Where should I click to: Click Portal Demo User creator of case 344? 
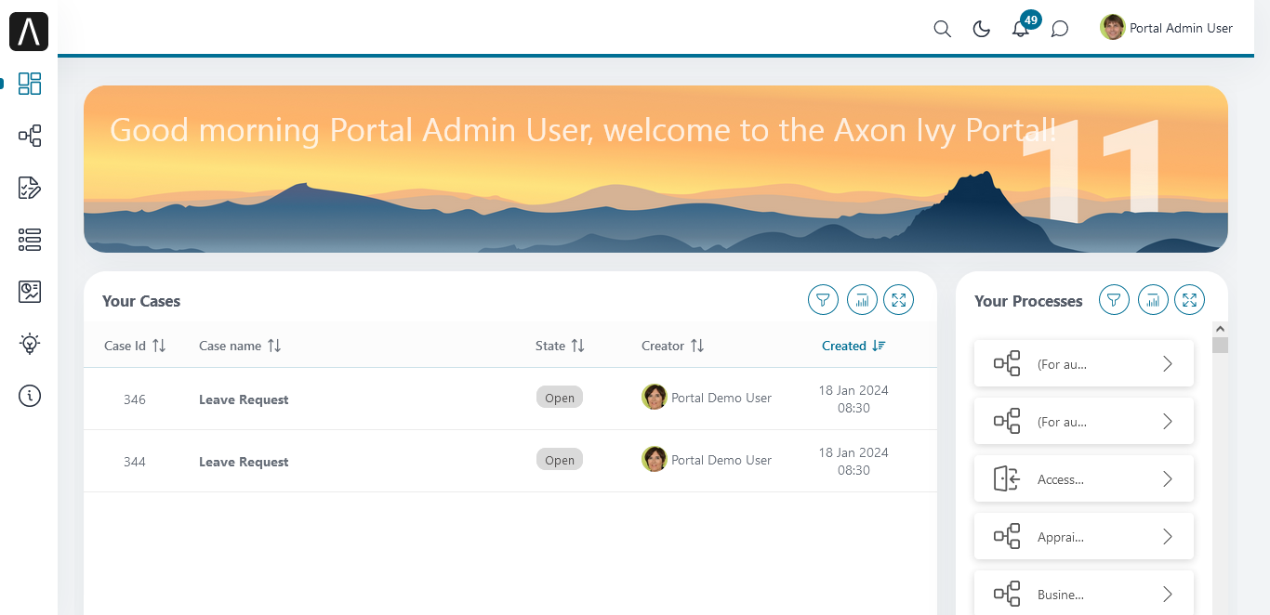pos(707,460)
